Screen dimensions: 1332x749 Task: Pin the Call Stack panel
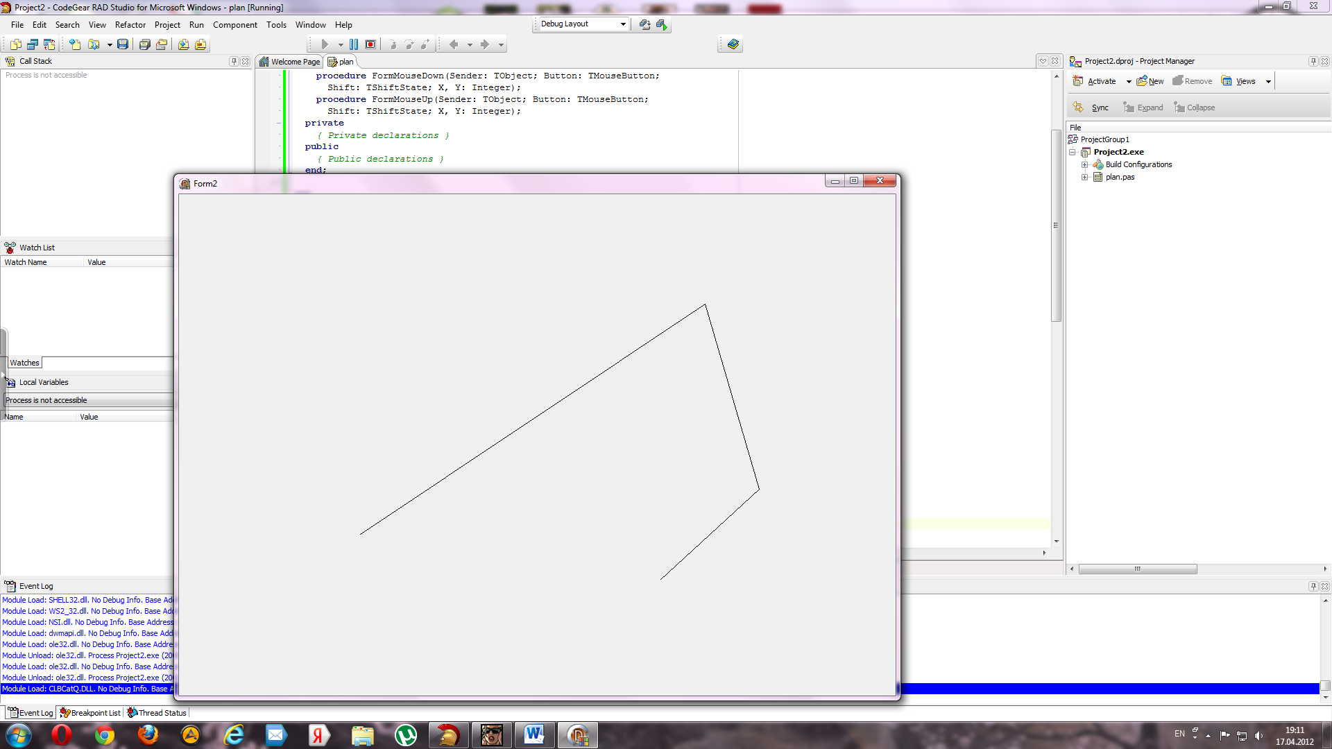pyautogui.click(x=234, y=61)
